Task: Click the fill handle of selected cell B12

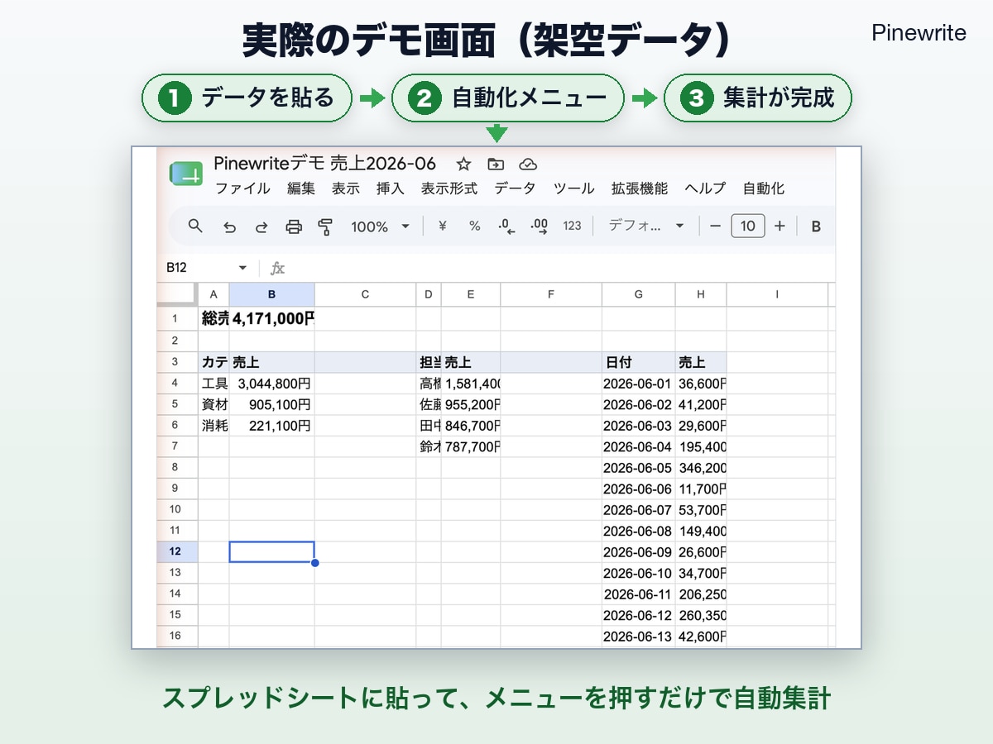Action: [314, 563]
